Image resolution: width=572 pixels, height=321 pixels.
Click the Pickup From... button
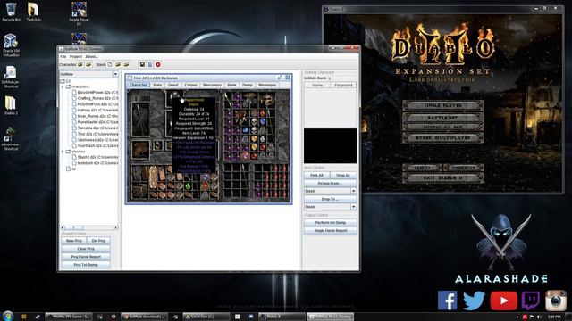point(330,183)
